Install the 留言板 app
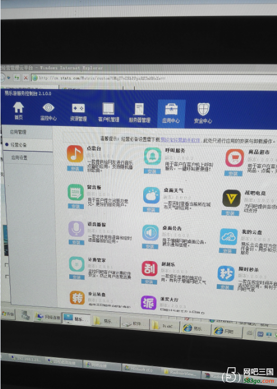This screenshot has width=277, height=389. 76,206
